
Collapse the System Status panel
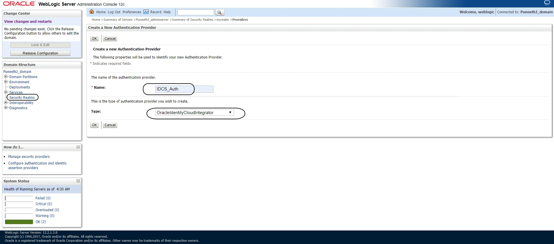click(78, 181)
